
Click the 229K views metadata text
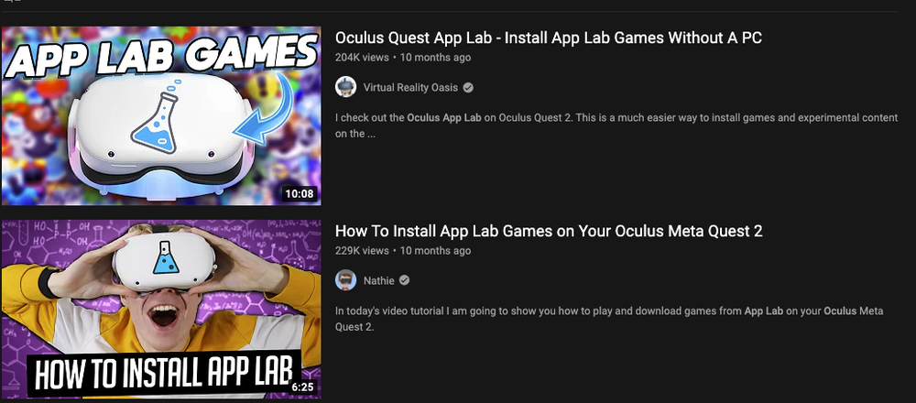click(362, 251)
